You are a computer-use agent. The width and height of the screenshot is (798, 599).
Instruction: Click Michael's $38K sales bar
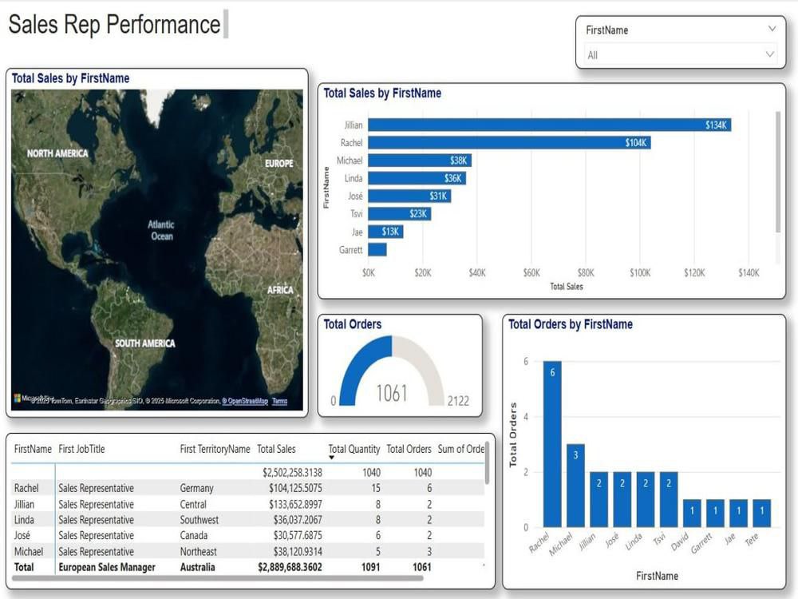click(x=420, y=161)
